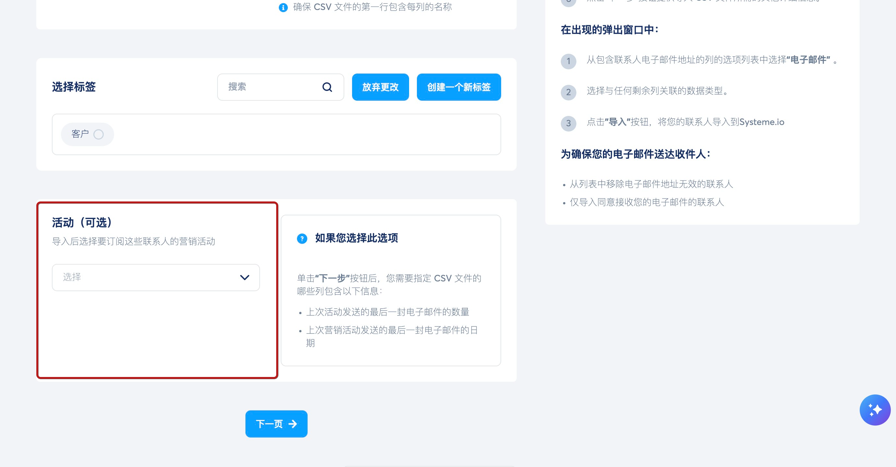Click the 选择标签 section heading
Viewport: 896px width, 467px height.
click(x=74, y=87)
